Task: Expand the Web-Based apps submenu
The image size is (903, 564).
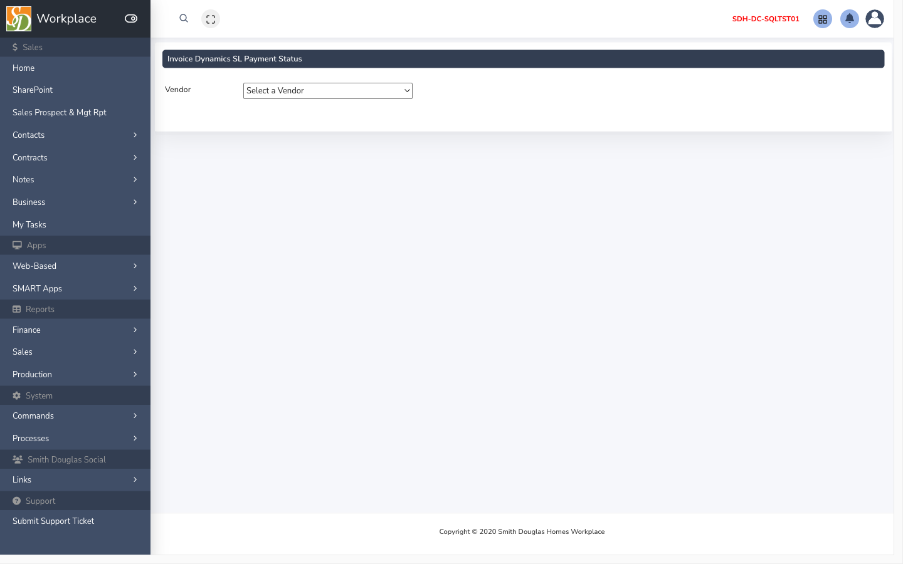Action: [75, 266]
